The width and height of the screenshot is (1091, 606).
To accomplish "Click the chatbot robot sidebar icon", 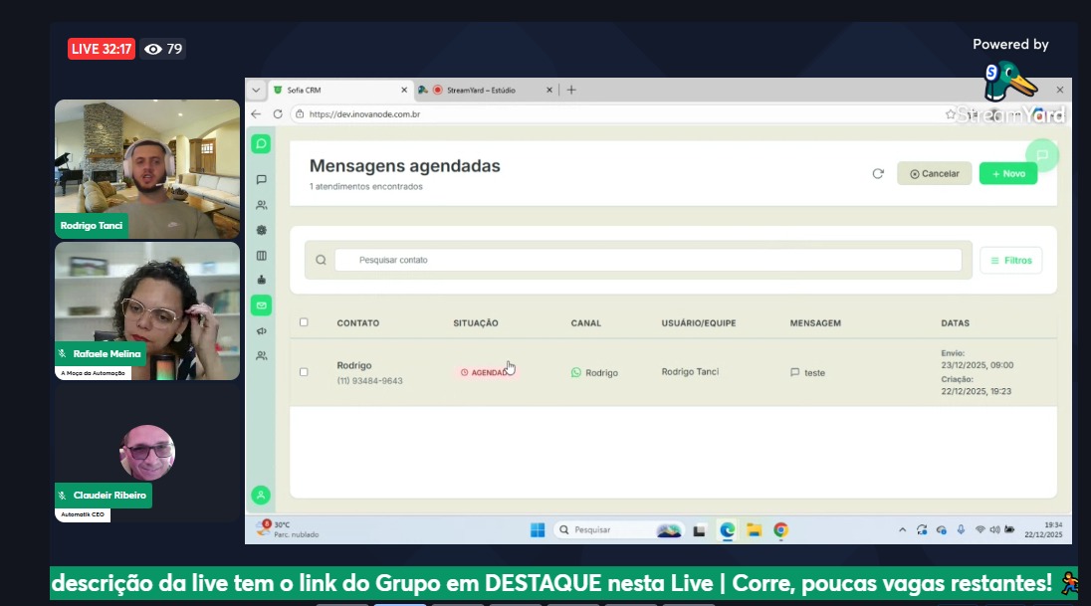I will (262, 280).
